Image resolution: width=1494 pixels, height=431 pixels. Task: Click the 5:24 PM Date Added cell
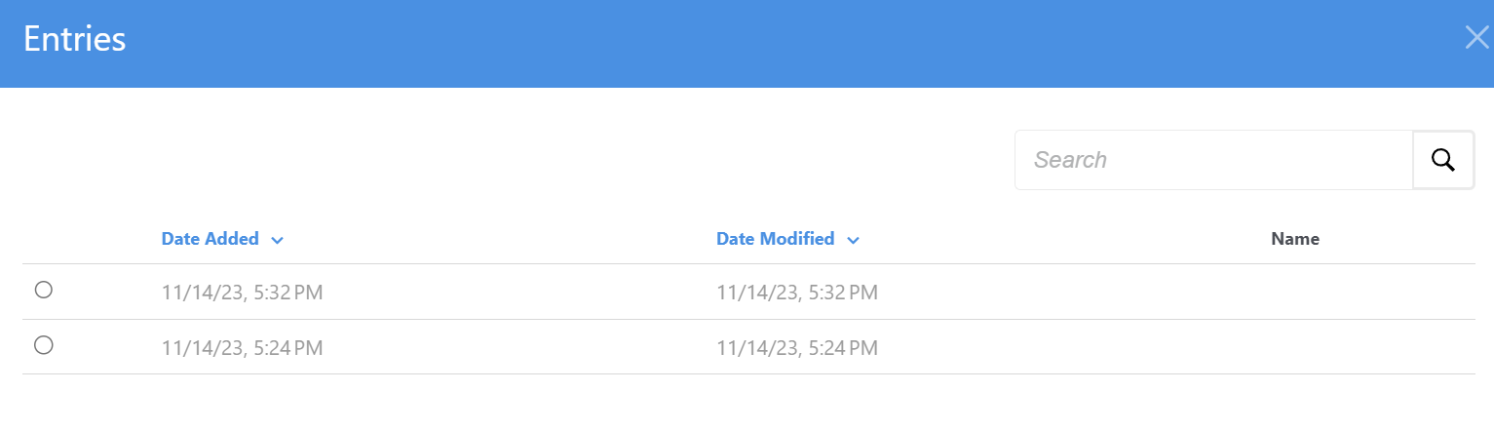click(242, 347)
